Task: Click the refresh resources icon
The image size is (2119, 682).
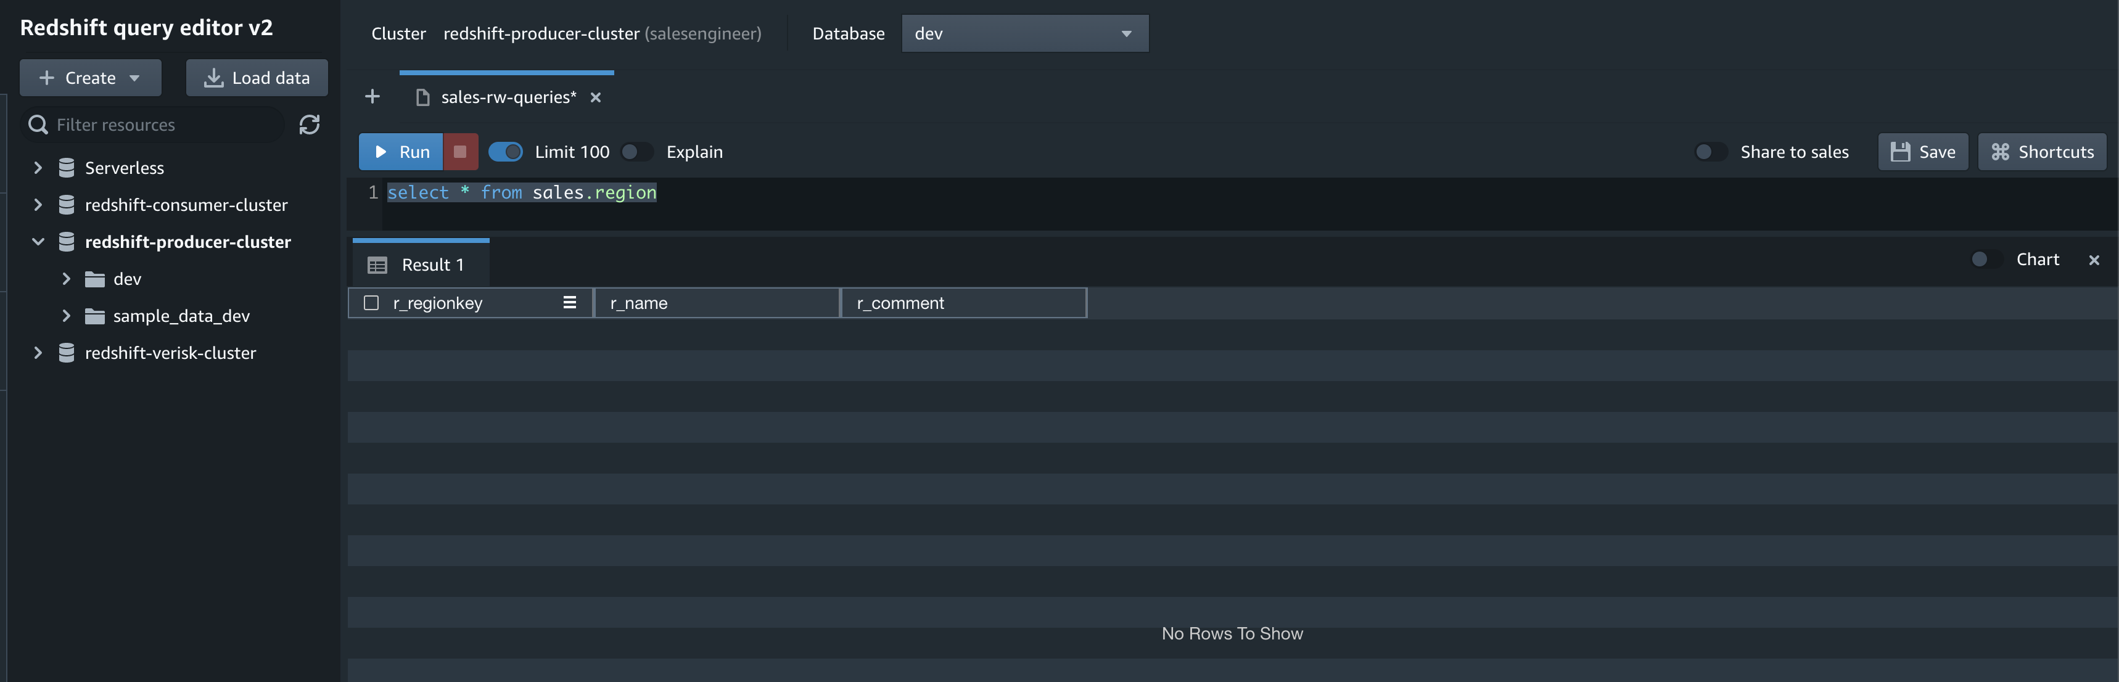Action: point(310,124)
